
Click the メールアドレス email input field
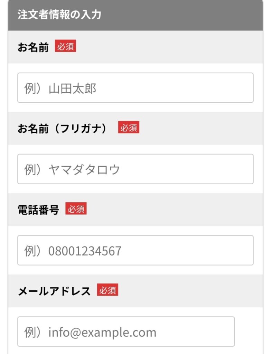(x=126, y=332)
